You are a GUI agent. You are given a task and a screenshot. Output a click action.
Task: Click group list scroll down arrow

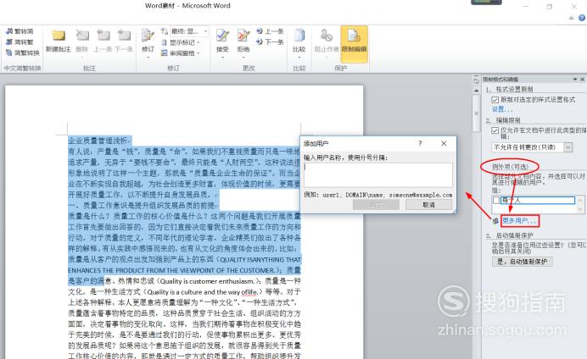580,209
